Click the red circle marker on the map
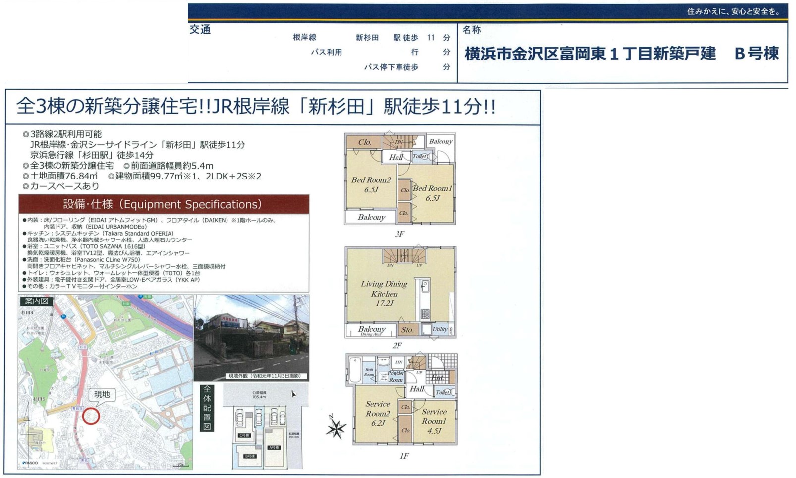The image size is (796, 478). 91,416
